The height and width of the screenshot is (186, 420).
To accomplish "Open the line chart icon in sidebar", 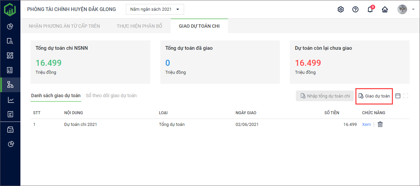I will (x=10, y=100).
